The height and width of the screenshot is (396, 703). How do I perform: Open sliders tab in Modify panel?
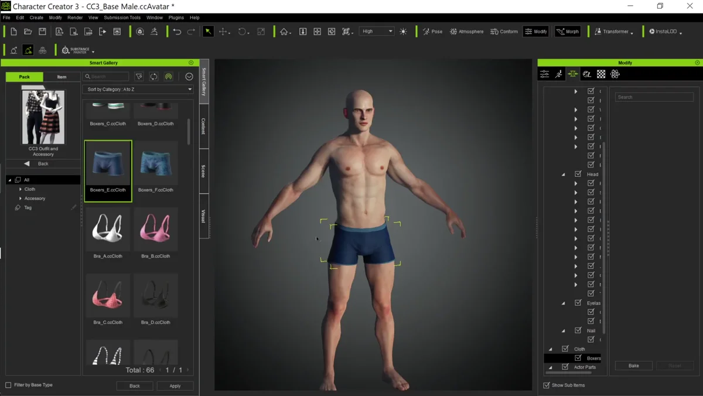(x=545, y=74)
